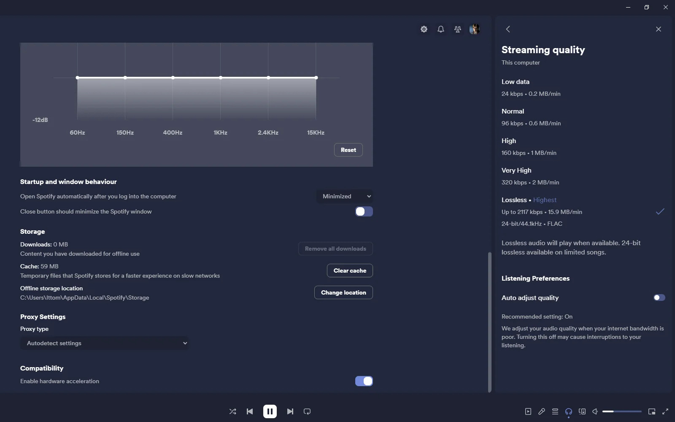Minimize the Spotify window

pos(628,7)
